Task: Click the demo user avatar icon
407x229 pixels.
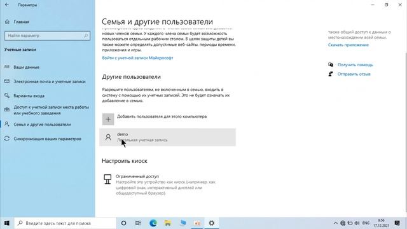Action: coord(108,137)
